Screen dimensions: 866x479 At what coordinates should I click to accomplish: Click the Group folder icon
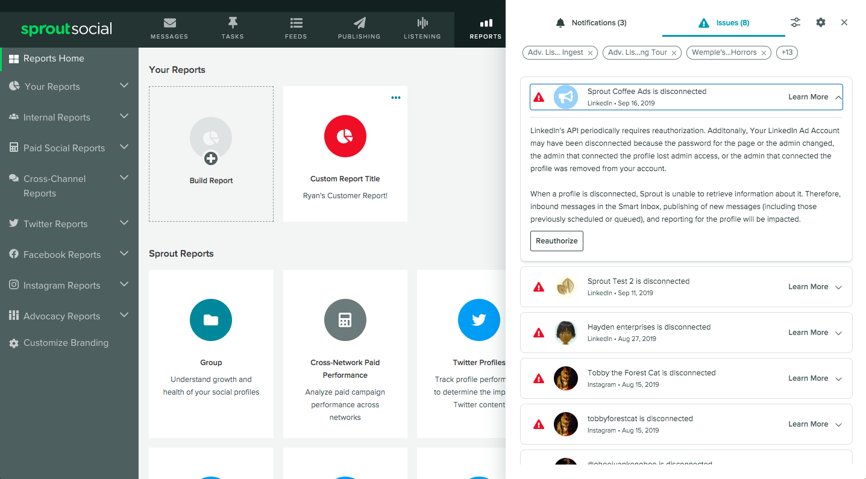coord(211,320)
